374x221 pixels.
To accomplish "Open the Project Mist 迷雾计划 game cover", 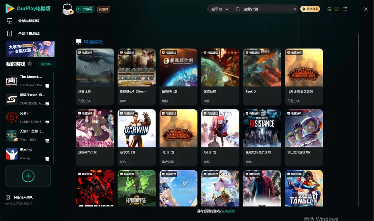I will tap(95, 68).
